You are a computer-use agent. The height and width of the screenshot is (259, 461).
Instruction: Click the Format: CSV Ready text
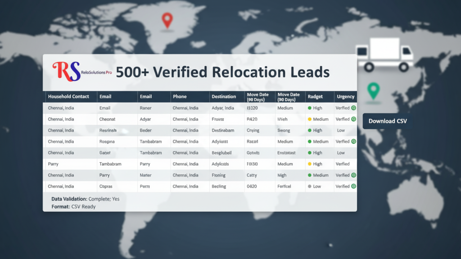pos(73,207)
